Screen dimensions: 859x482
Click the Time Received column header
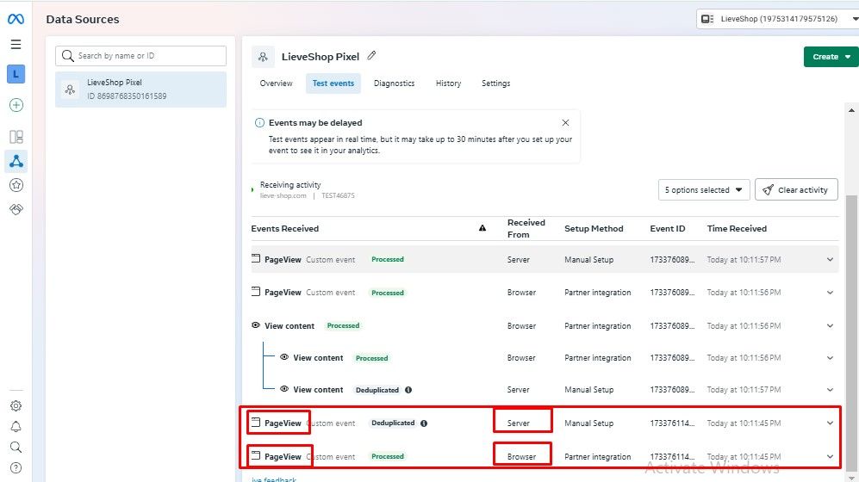(x=737, y=229)
